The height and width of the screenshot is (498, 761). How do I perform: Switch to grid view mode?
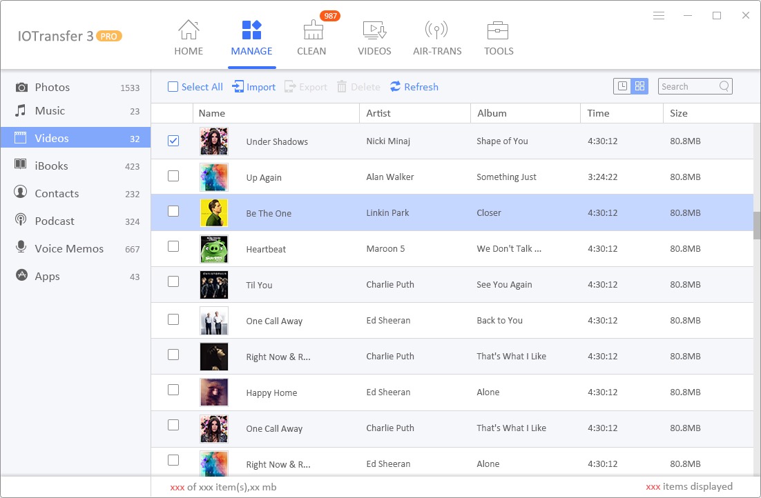(x=639, y=86)
